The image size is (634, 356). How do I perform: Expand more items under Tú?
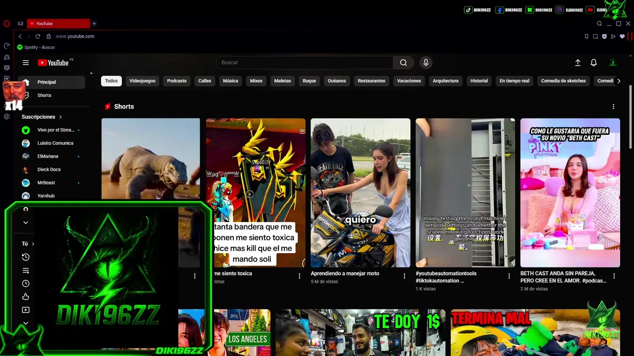click(26, 323)
